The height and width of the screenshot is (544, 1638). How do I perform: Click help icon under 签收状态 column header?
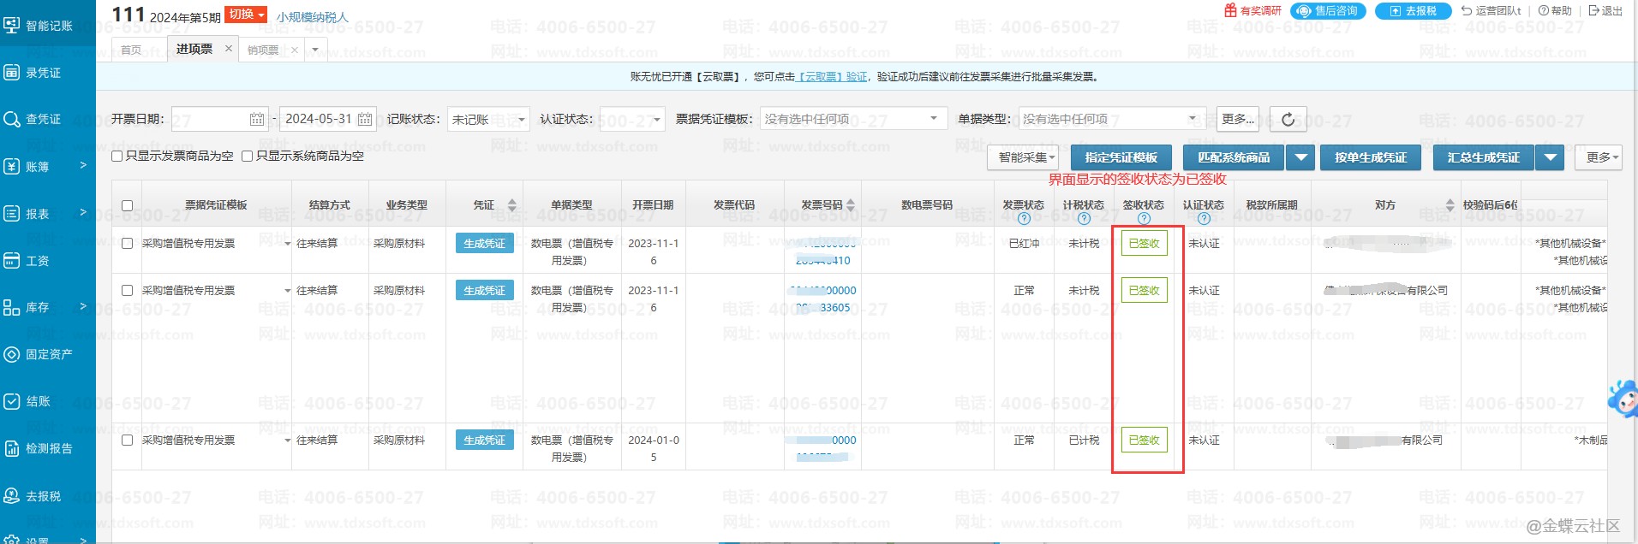pos(1144,219)
